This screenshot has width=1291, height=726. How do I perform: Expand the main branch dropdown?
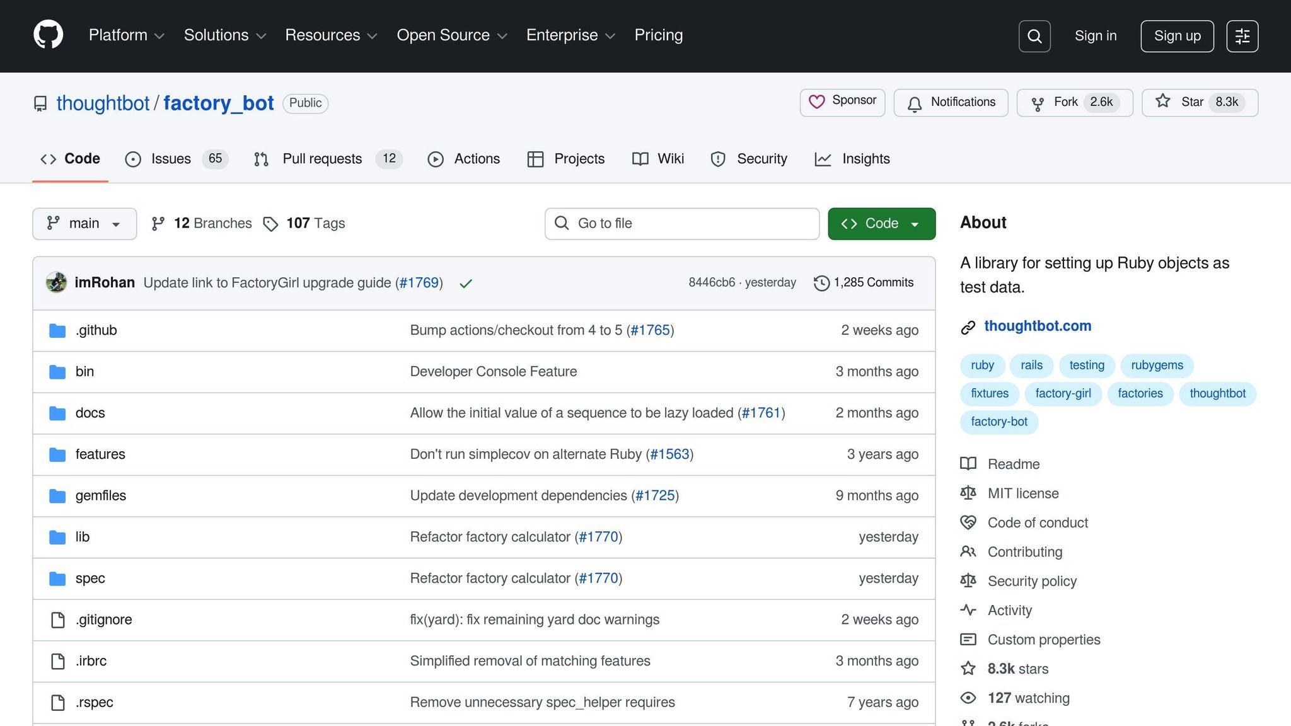coord(84,224)
